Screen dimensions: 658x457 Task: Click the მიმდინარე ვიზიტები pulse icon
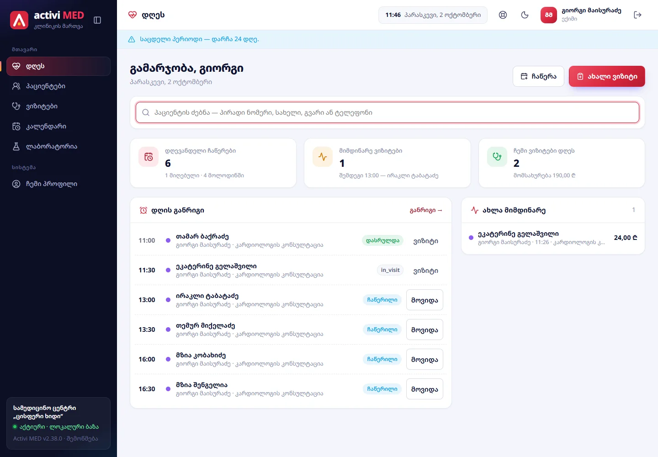pyautogui.click(x=323, y=157)
